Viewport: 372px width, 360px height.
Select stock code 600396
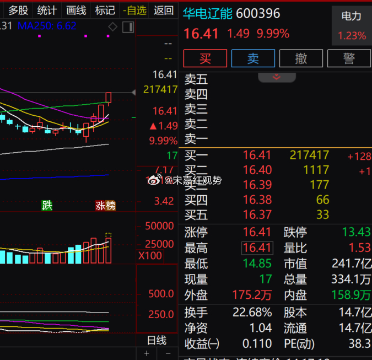coord(258,14)
